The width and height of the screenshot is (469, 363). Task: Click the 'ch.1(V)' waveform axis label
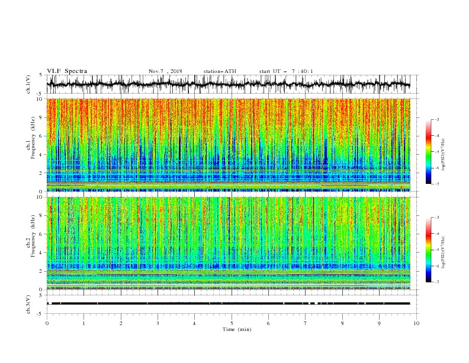pos(28,84)
